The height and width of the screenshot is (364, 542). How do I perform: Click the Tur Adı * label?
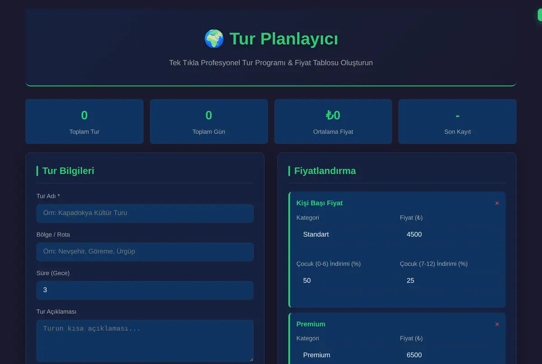(48, 196)
